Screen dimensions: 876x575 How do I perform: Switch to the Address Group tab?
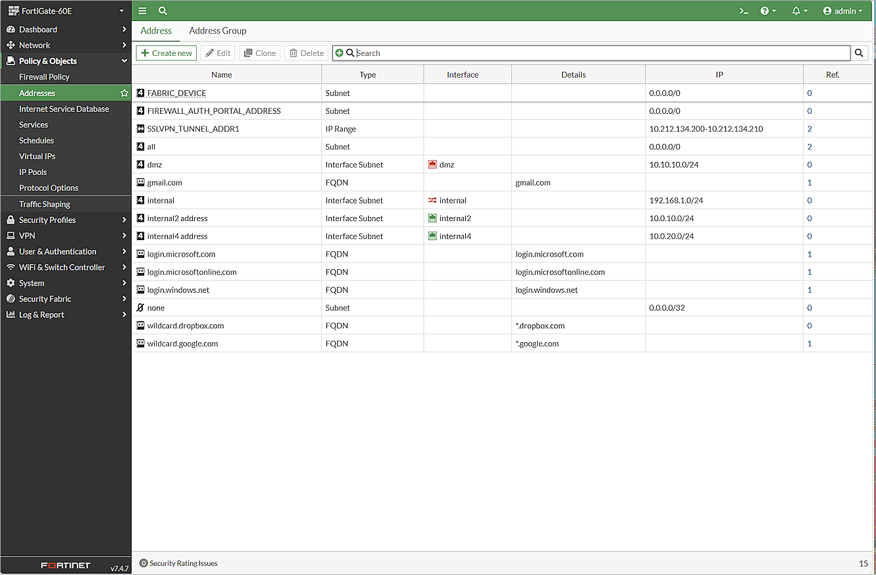click(217, 30)
